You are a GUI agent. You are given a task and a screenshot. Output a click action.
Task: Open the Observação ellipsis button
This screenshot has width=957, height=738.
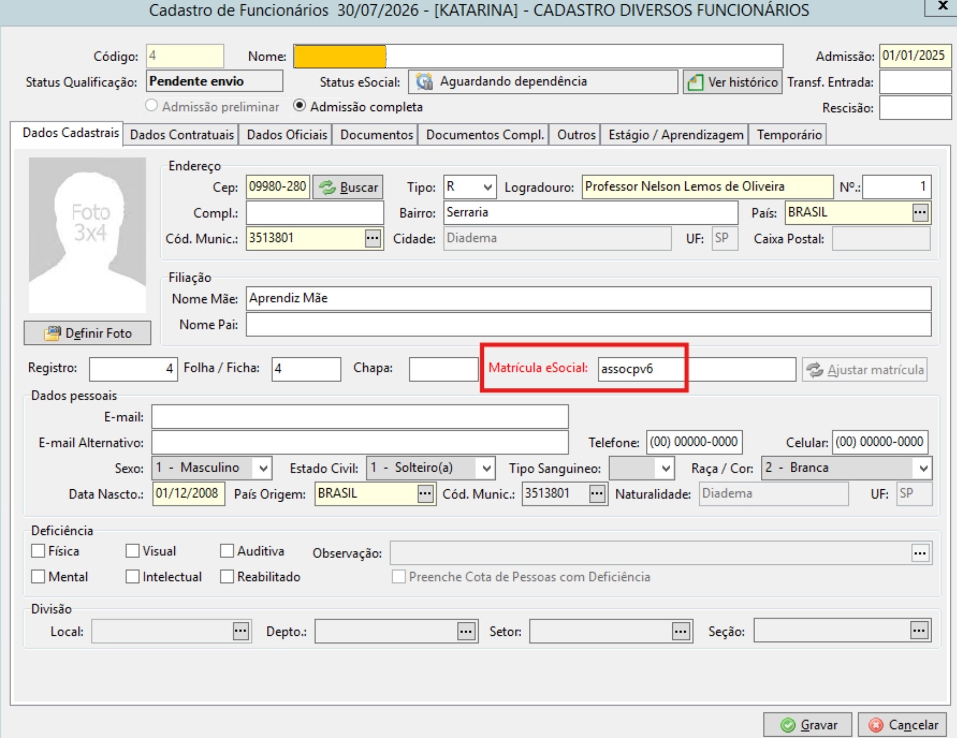(920, 553)
